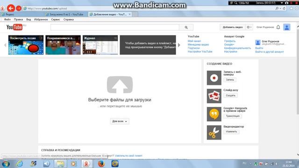This screenshot has width=299, height=168.
Task: Open the media player taskbar icon
Action: pyautogui.click(x=74, y=164)
